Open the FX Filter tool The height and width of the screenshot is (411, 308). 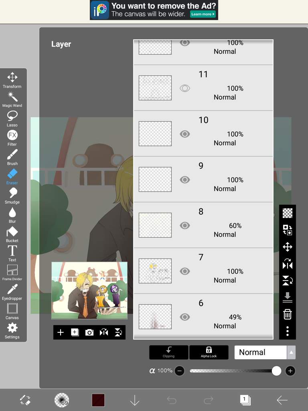[12, 138]
